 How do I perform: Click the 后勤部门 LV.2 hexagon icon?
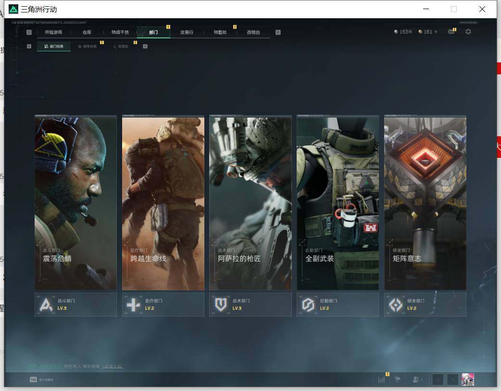pos(308,305)
